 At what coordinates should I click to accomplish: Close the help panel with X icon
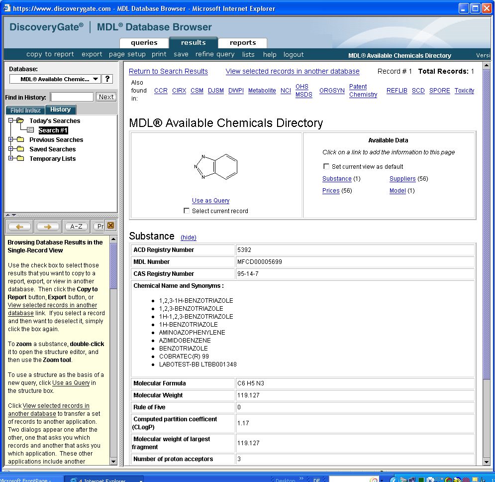[110, 226]
